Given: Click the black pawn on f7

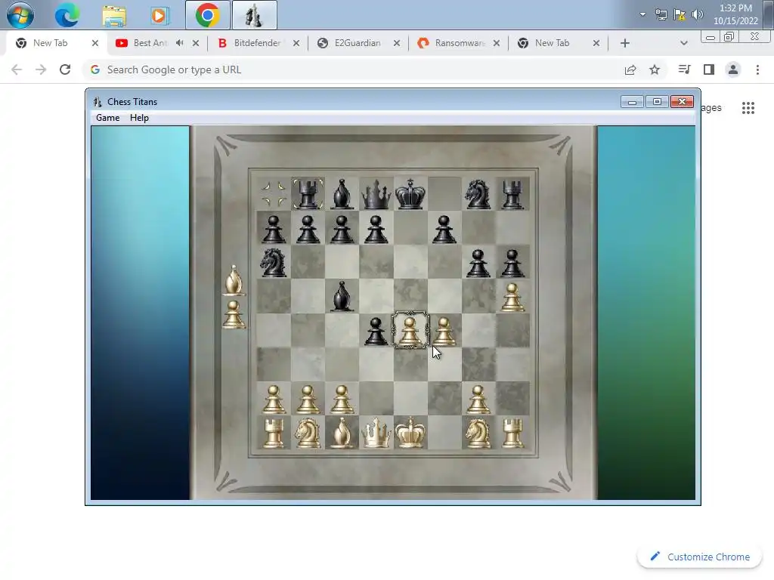Looking at the screenshot, I should point(444,228).
